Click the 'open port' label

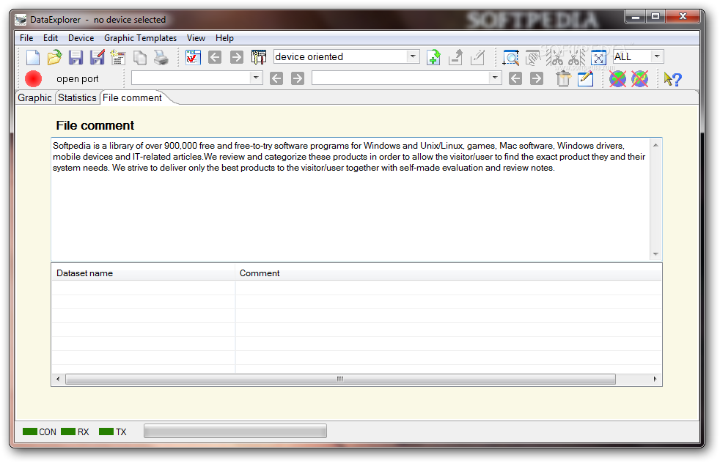78,79
